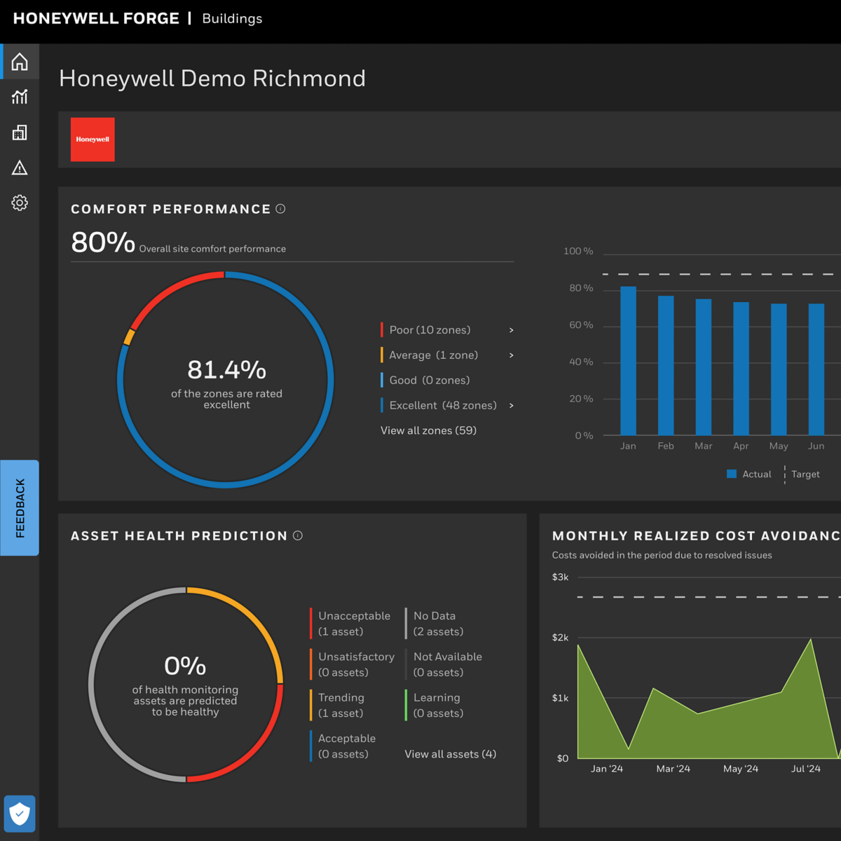This screenshot has height=841, width=841.
Task: Select Average (1 zone) label
Action: 434,355
